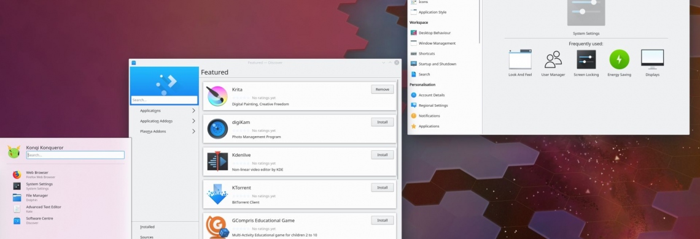This screenshot has width=700, height=239.
Task: Remove Krita in Discover
Action: [x=382, y=89]
